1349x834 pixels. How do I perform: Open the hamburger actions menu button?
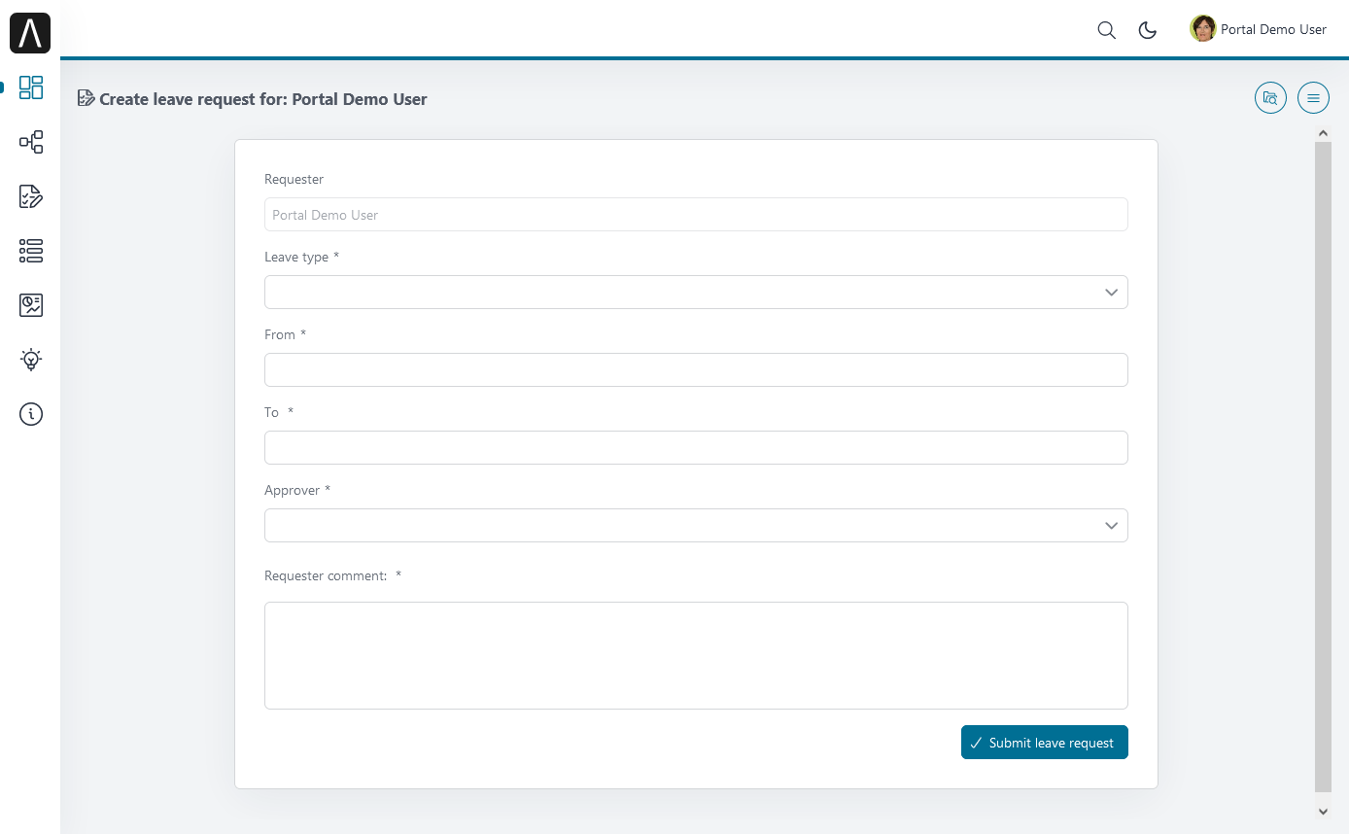(x=1313, y=97)
